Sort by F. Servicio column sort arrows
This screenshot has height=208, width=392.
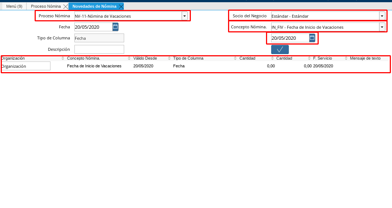[x=346, y=58]
